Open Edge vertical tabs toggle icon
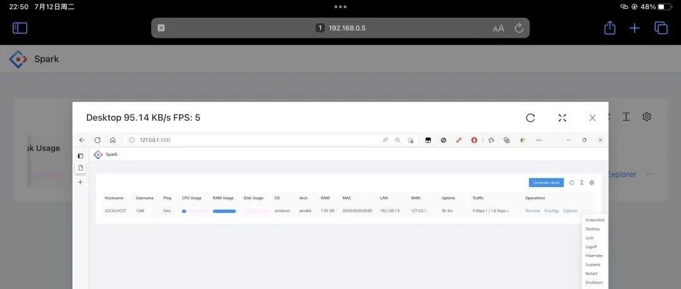The image size is (681, 289). [x=80, y=156]
